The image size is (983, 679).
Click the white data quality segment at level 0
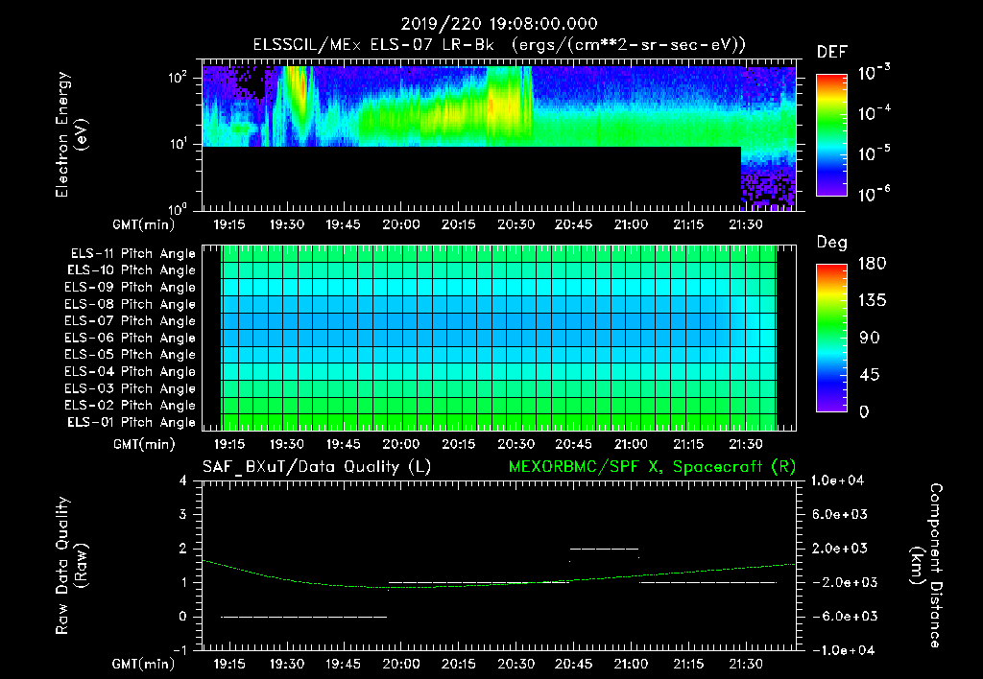[304, 617]
